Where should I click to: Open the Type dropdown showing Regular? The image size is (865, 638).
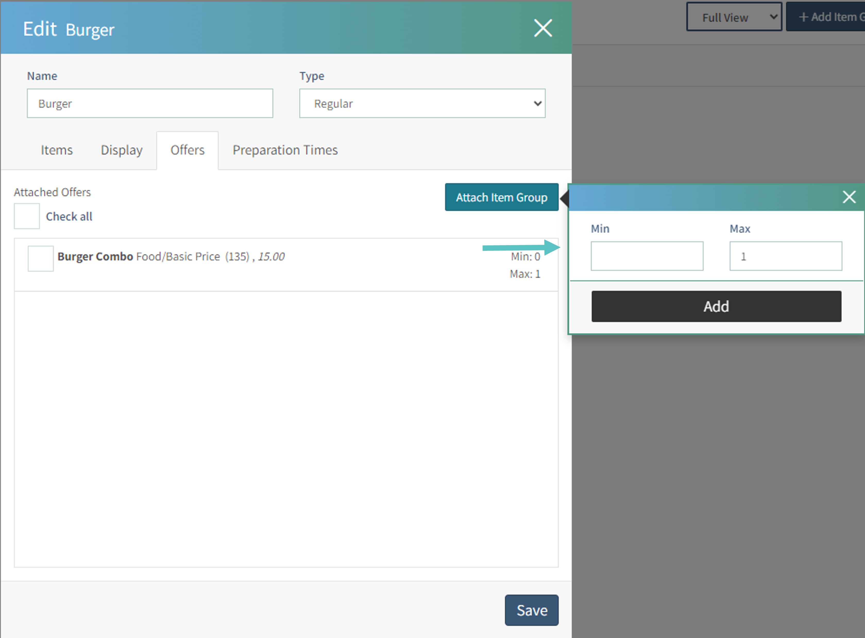pyautogui.click(x=422, y=104)
